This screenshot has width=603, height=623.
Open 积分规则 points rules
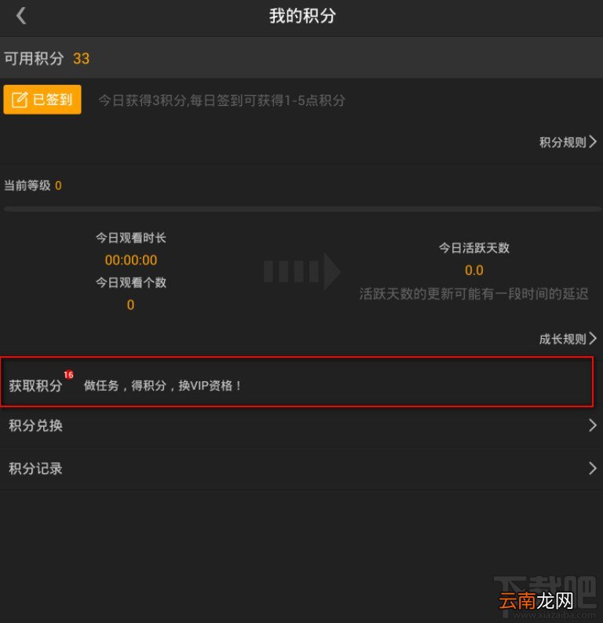point(568,142)
